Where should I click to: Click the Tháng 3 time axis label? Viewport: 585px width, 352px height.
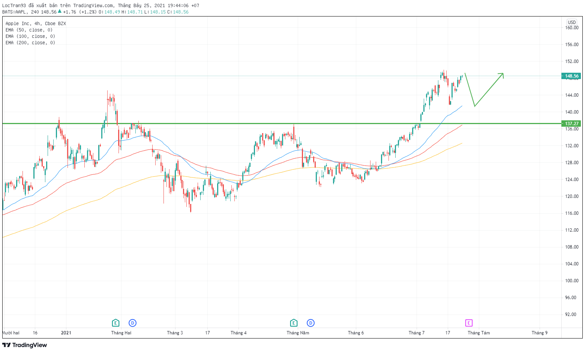(x=175, y=333)
